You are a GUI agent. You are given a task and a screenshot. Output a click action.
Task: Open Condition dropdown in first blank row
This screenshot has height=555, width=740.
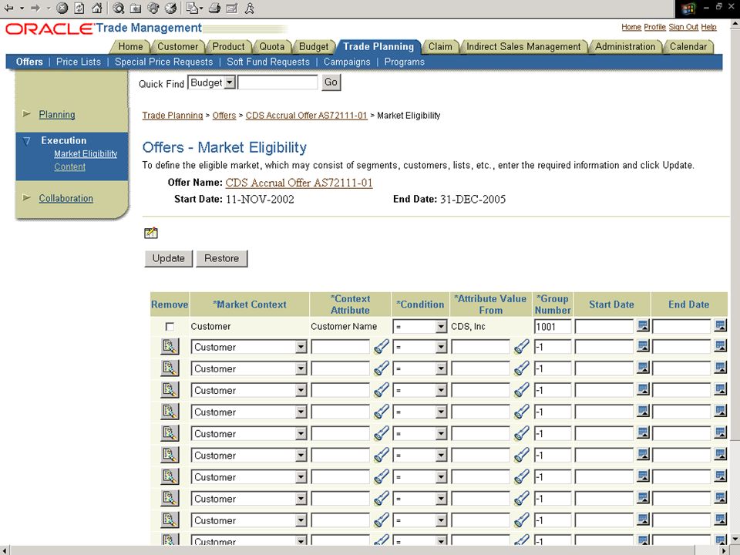point(441,347)
